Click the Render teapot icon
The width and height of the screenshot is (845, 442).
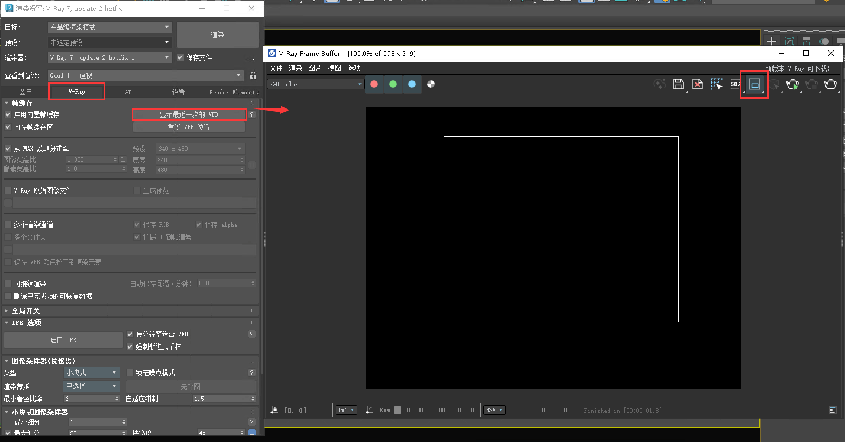(x=830, y=84)
